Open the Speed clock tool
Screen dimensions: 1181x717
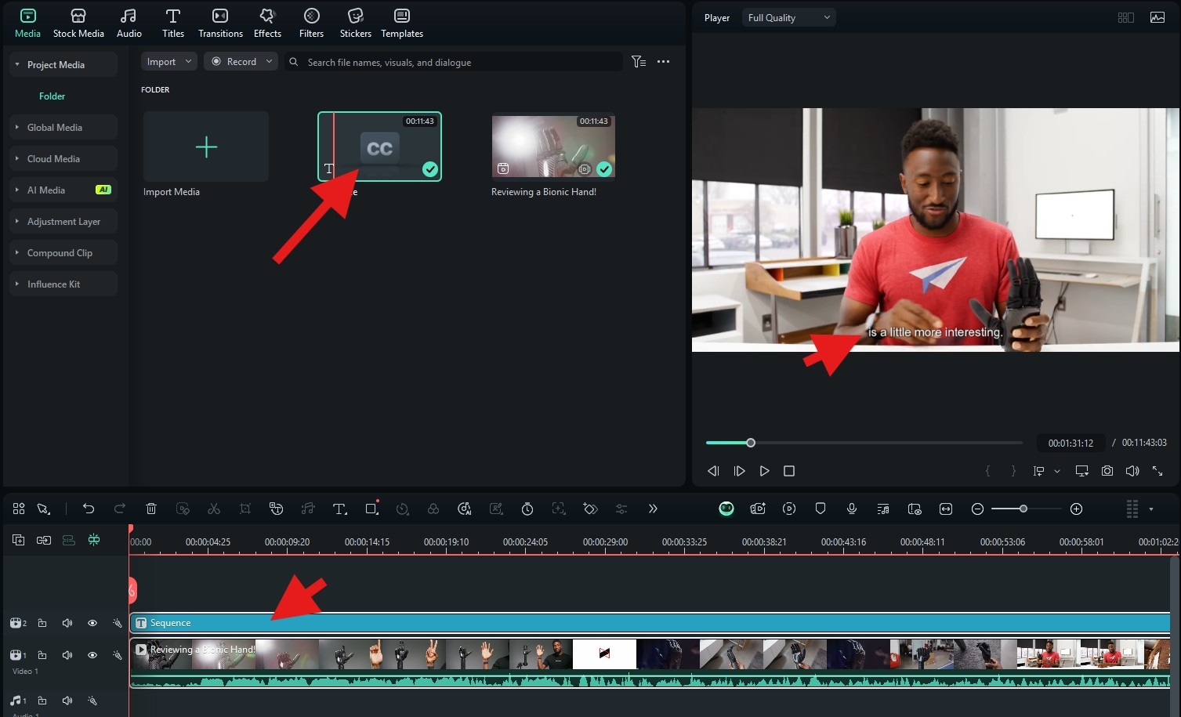(x=402, y=509)
